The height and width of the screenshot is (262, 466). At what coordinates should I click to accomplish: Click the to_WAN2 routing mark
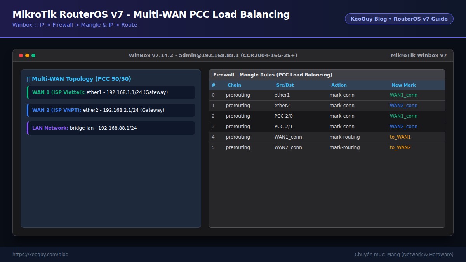coord(400,147)
